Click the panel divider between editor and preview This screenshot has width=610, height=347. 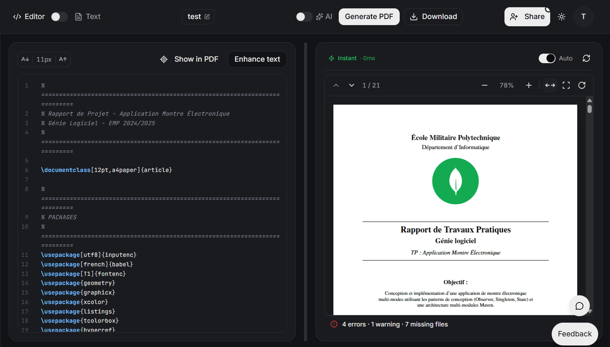(306, 192)
